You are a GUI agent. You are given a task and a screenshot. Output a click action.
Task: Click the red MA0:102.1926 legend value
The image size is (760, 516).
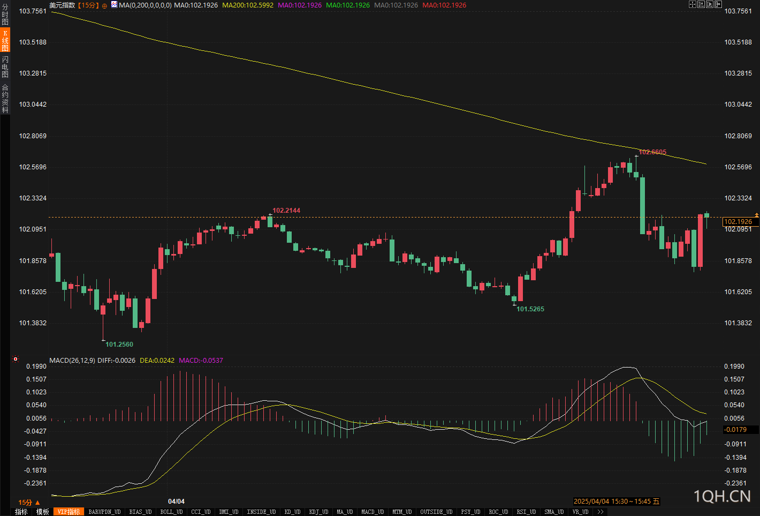coord(444,5)
